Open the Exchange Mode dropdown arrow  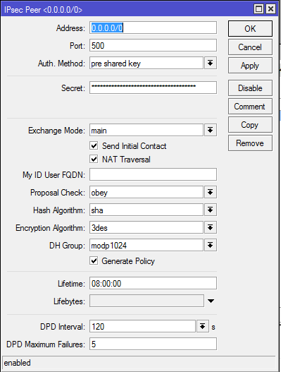pos(210,130)
